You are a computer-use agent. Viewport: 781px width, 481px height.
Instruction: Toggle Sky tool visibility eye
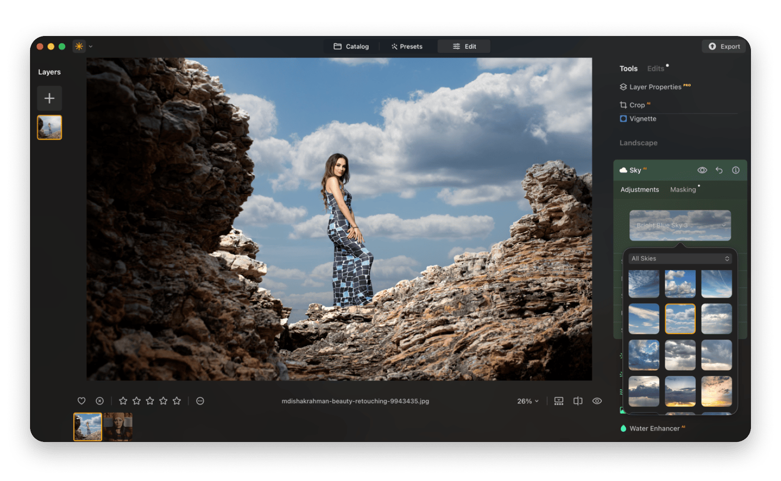(702, 170)
